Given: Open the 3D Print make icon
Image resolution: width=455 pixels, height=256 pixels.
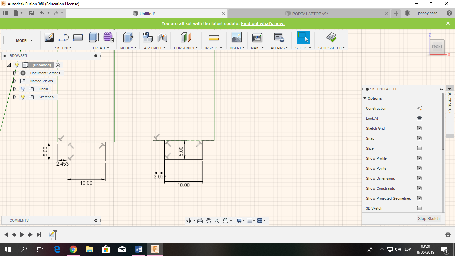Looking at the screenshot, I should (x=257, y=37).
